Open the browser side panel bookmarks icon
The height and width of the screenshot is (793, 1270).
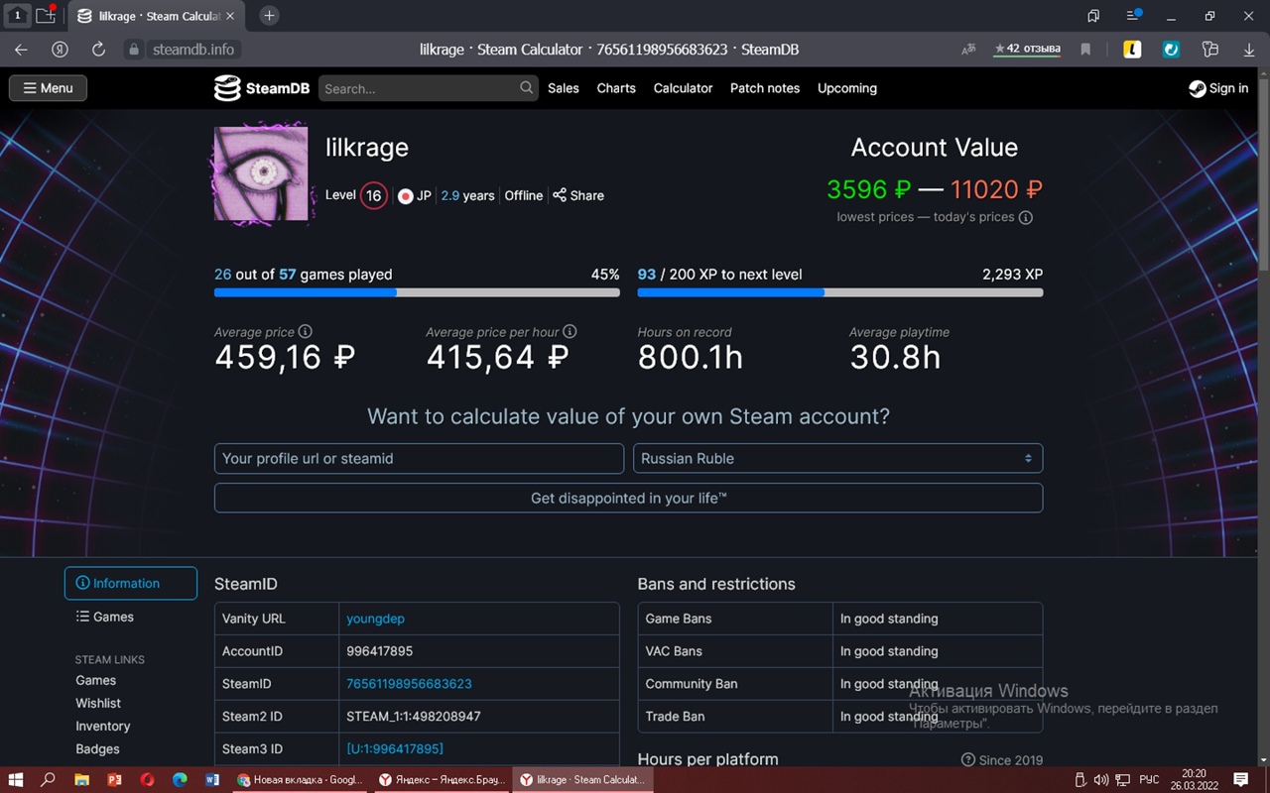[1093, 16]
